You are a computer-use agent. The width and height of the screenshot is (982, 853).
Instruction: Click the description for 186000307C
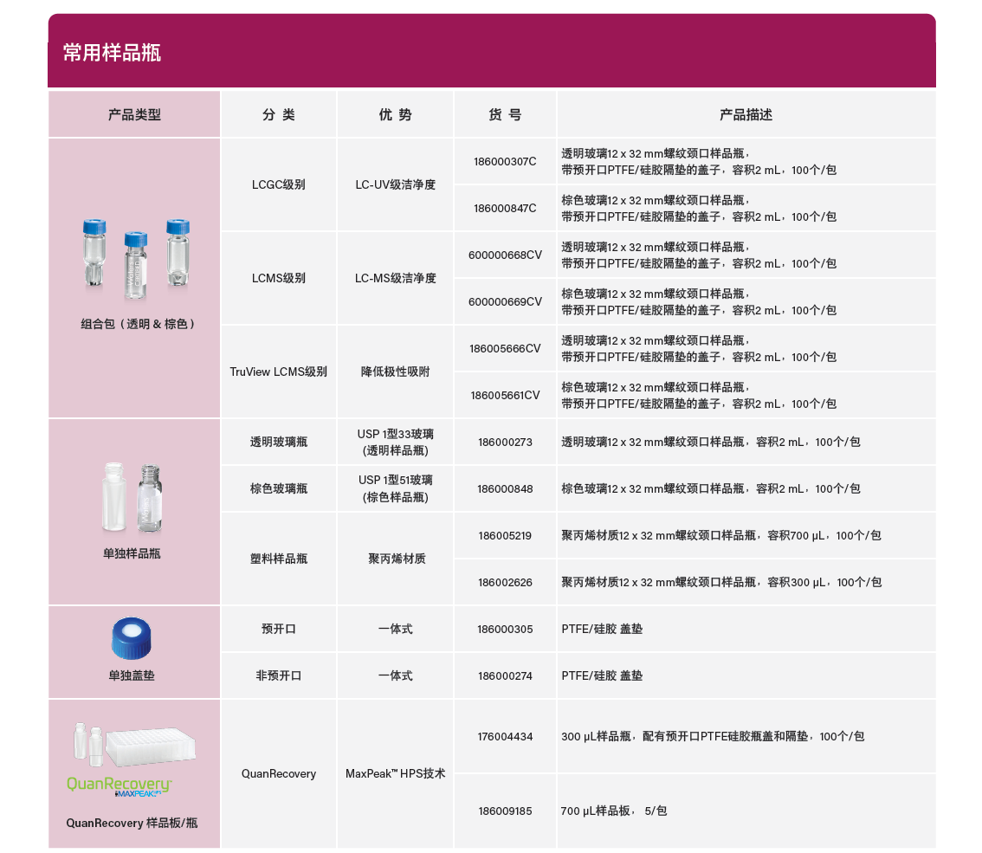tap(699, 162)
